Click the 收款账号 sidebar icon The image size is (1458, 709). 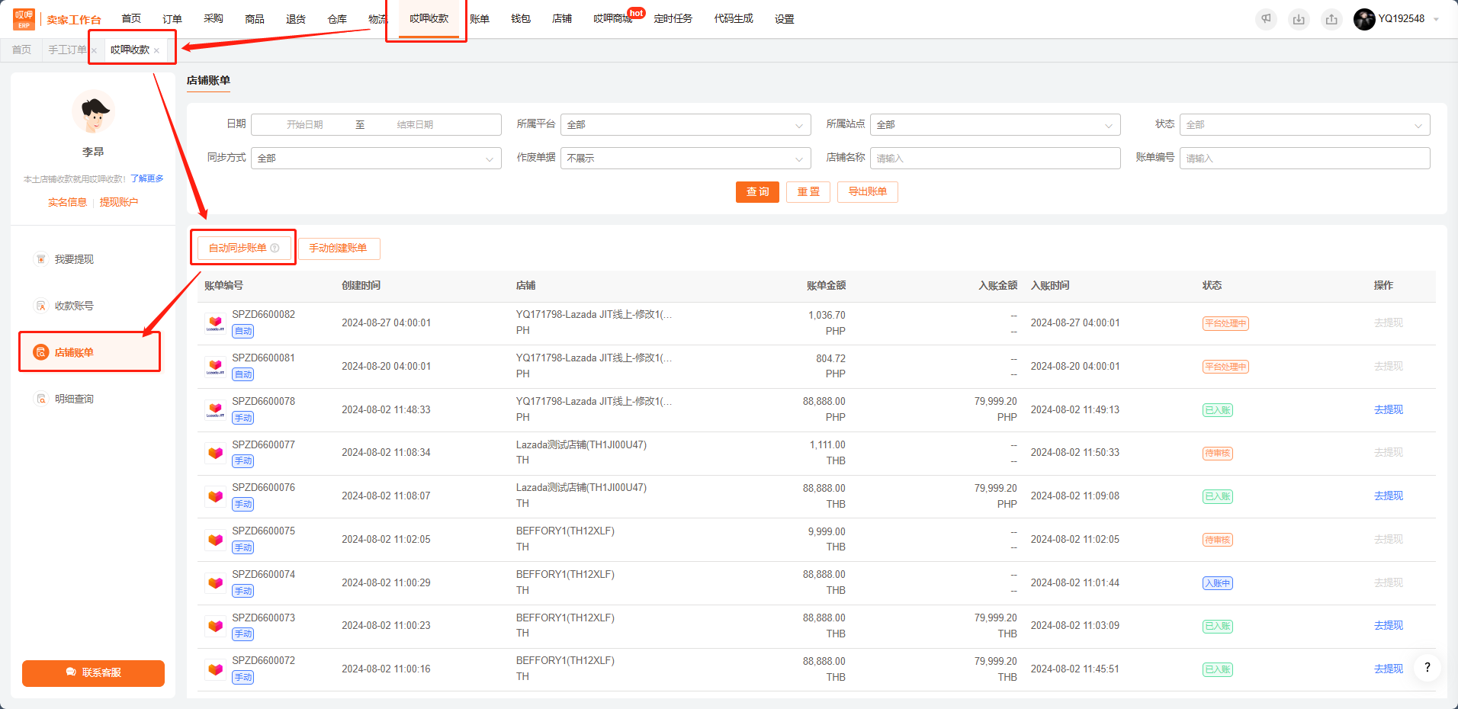pos(41,306)
